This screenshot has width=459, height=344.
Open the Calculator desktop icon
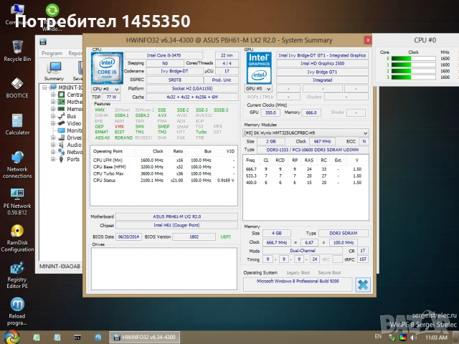pos(17,124)
